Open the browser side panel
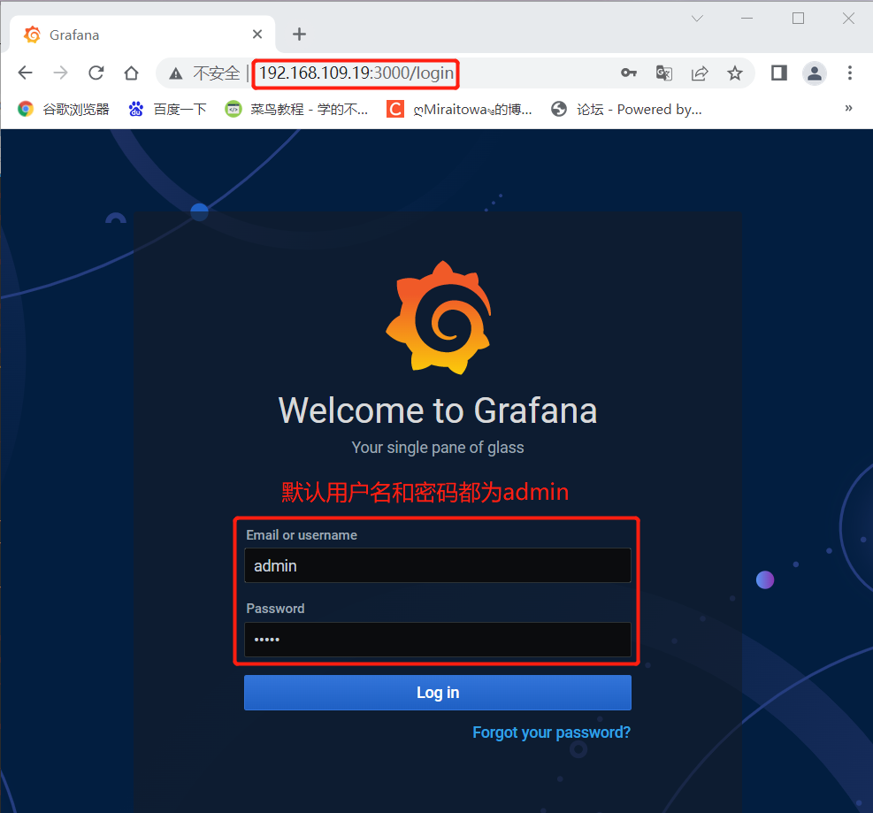873x813 pixels. coord(779,73)
